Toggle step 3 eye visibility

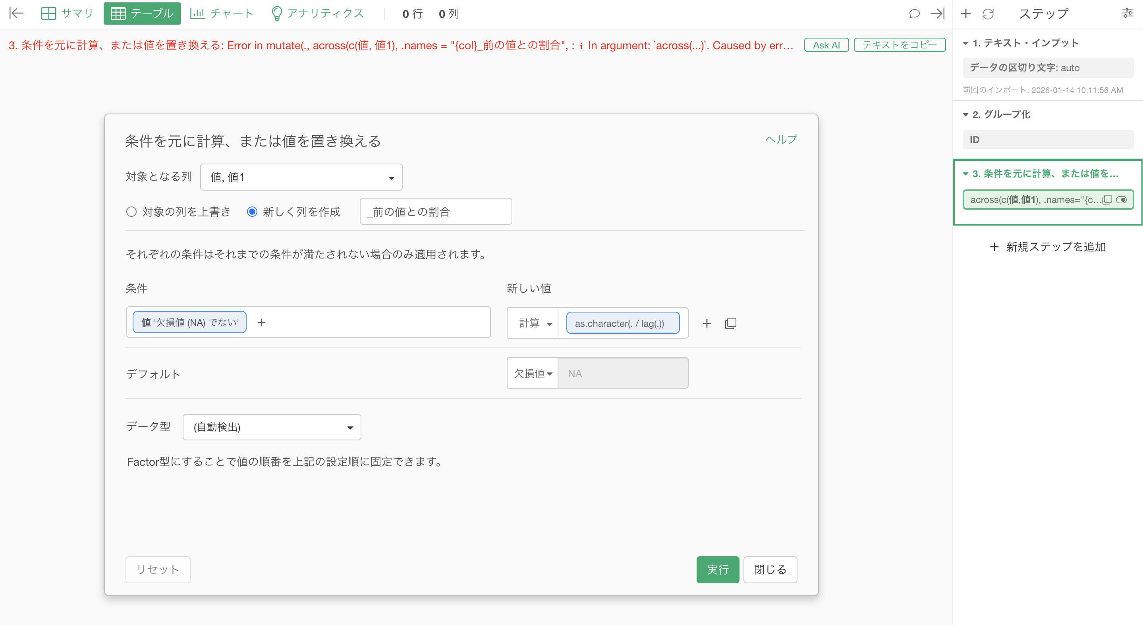click(x=1121, y=200)
